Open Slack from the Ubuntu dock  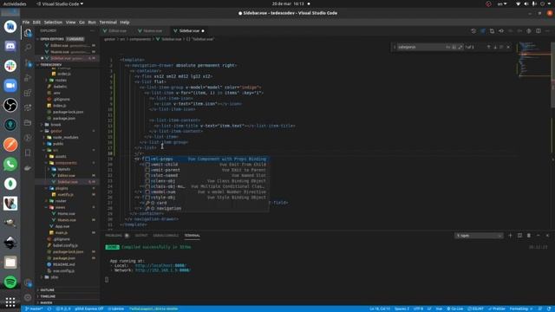[10, 66]
